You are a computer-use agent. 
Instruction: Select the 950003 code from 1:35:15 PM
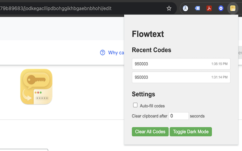(181, 64)
